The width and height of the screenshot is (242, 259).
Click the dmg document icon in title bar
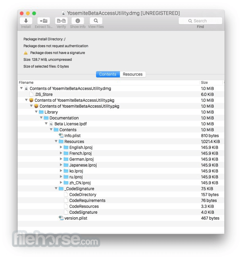pyautogui.click(x=63, y=14)
